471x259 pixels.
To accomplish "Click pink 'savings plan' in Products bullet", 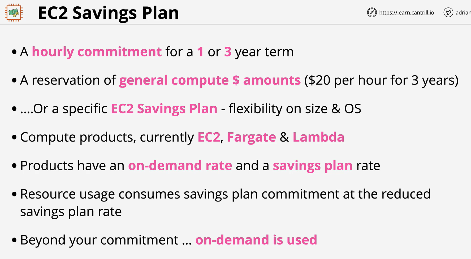I will tap(313, 166).
